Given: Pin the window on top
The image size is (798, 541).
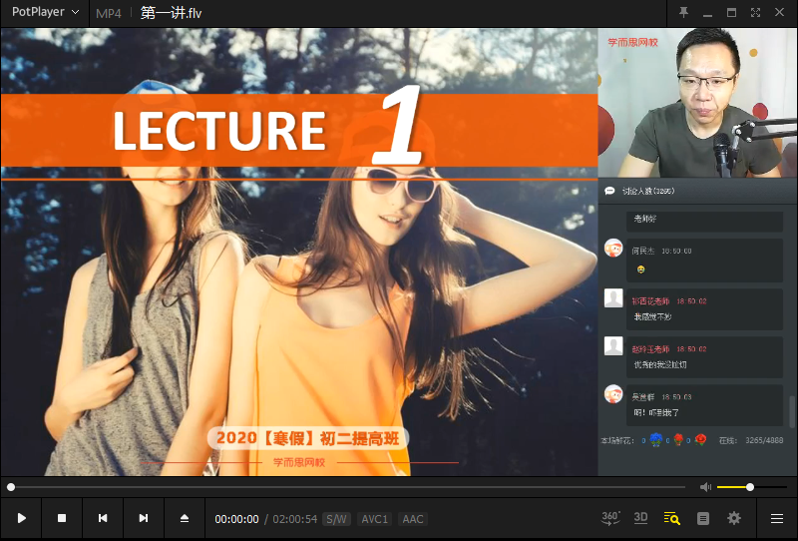Looking at the screenshot, I should coord(683,12).
